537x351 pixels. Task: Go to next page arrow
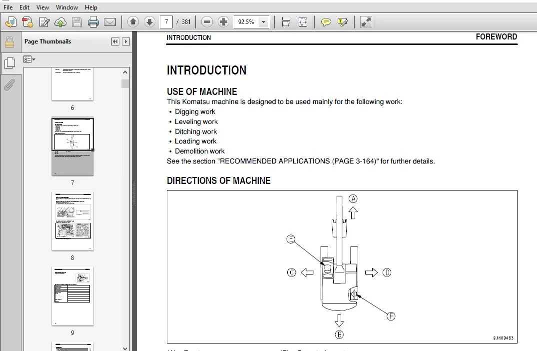pyautogui.click(x=149, y=22)
